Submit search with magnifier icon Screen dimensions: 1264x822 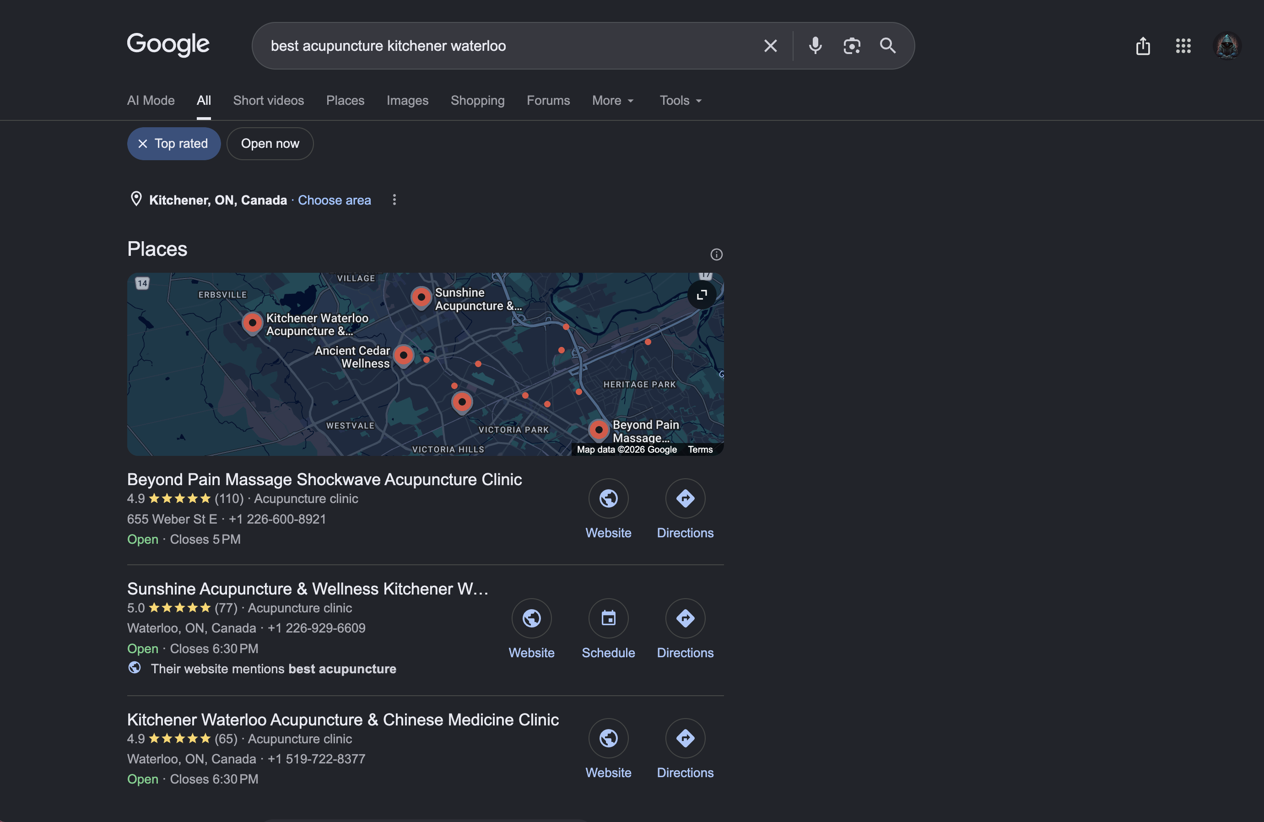pos(887,46)
